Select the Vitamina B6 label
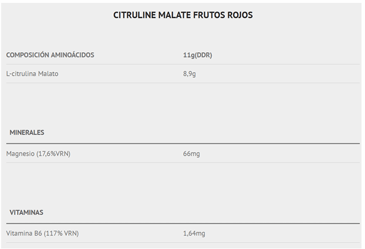Image resolution: width=365 pixels, height=249 pixels. (23, 233)
